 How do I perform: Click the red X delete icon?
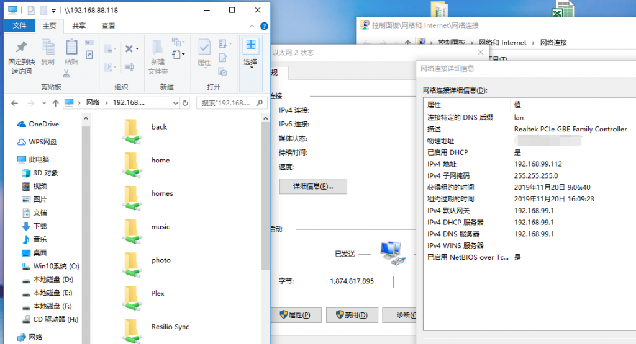tap(129, 49)
